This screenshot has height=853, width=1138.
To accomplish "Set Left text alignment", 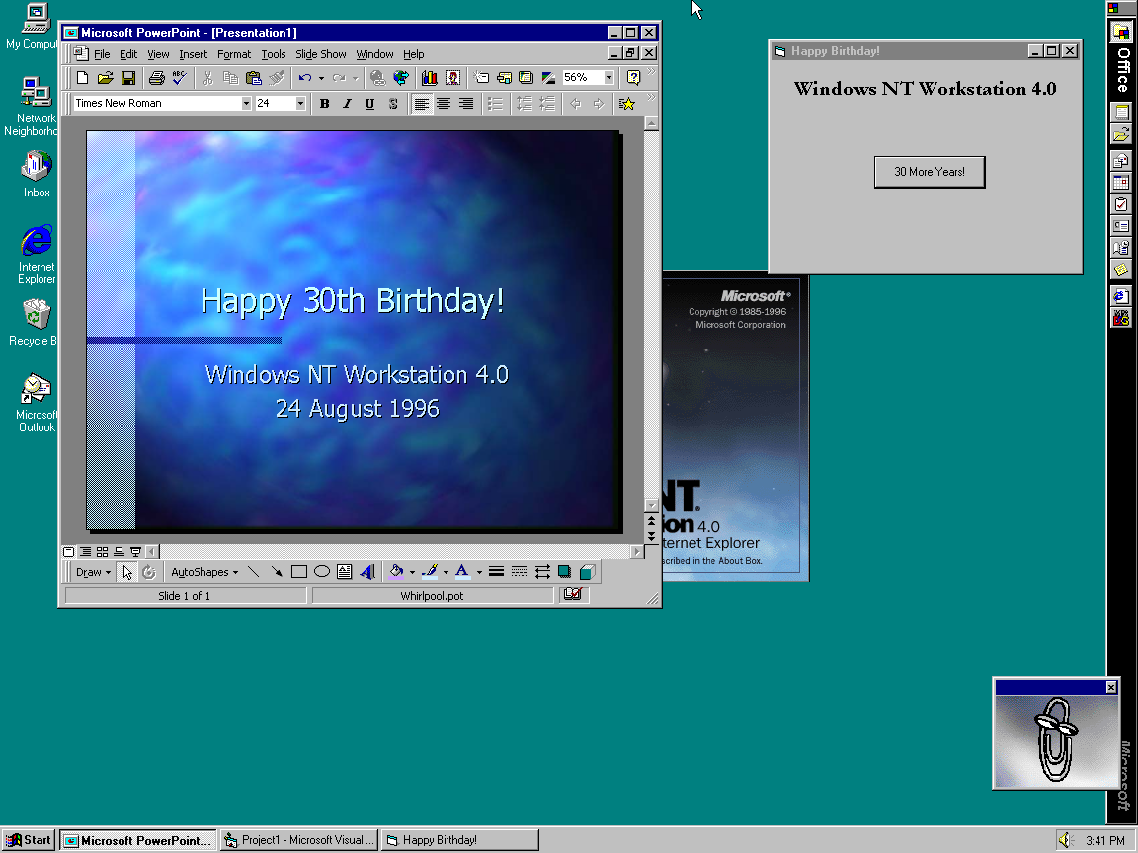I will tap(421, 104).
